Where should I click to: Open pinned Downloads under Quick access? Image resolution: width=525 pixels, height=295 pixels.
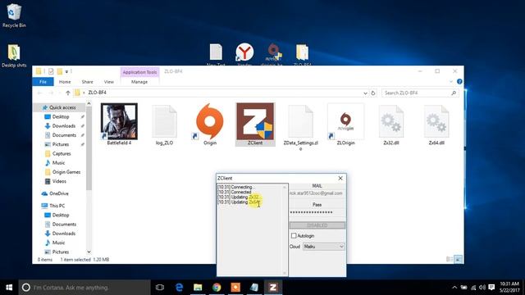64,125
